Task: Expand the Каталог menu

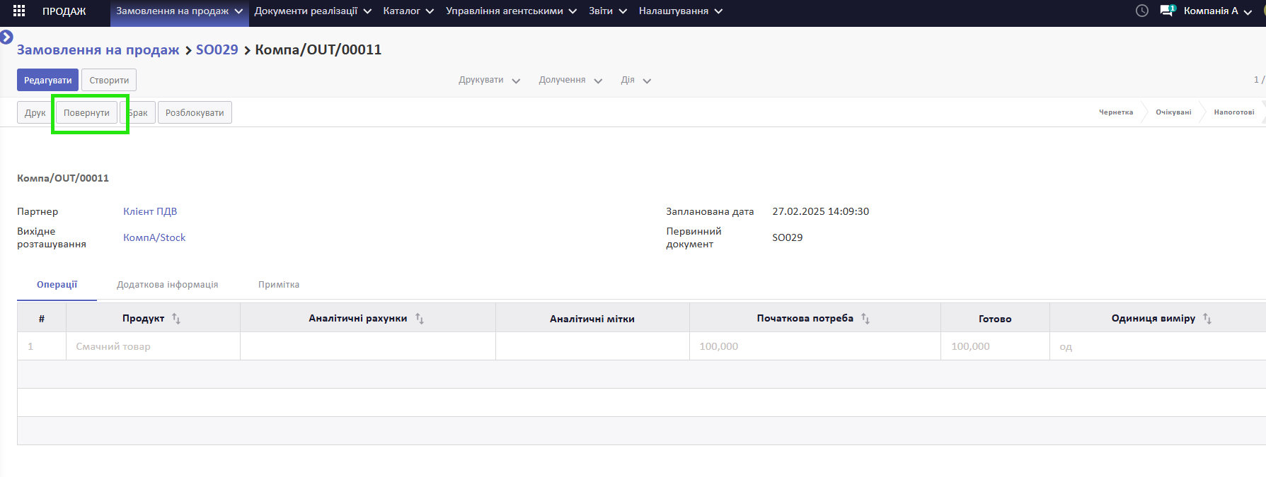Action: (x=408, y=11)
